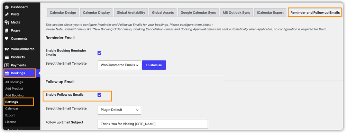Image resolution: width=346 pixels, height=133 pixels.
Task: Open the WooCommerce Emails template dropdown
Action: 119,65
